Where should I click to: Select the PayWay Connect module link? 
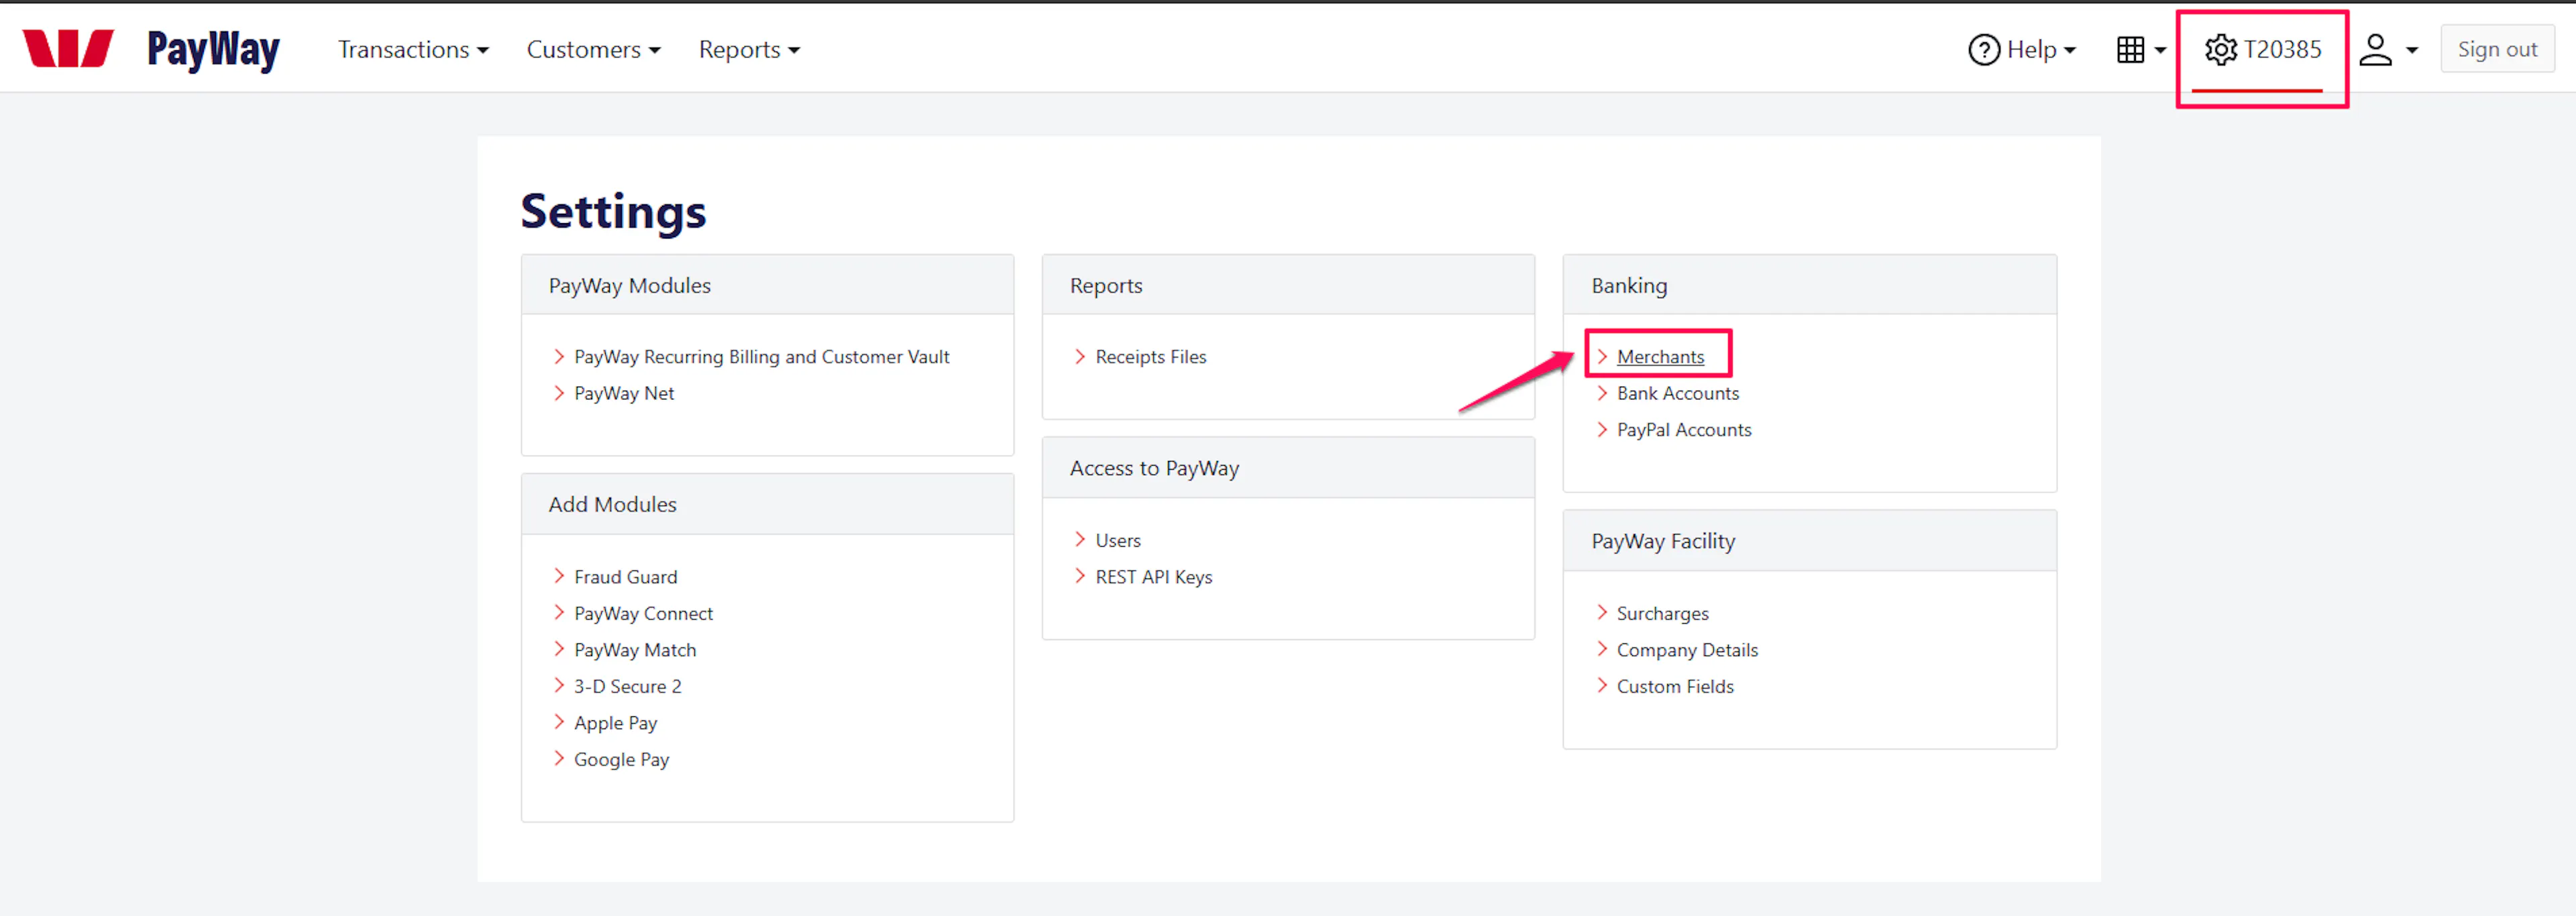(x=643, y=613)
